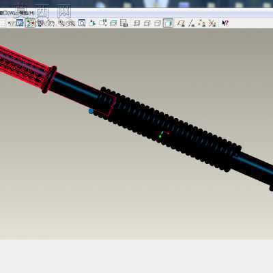Click the blue point beside the spring
Viewport: 273px width, 273px height.
[91, 111]
